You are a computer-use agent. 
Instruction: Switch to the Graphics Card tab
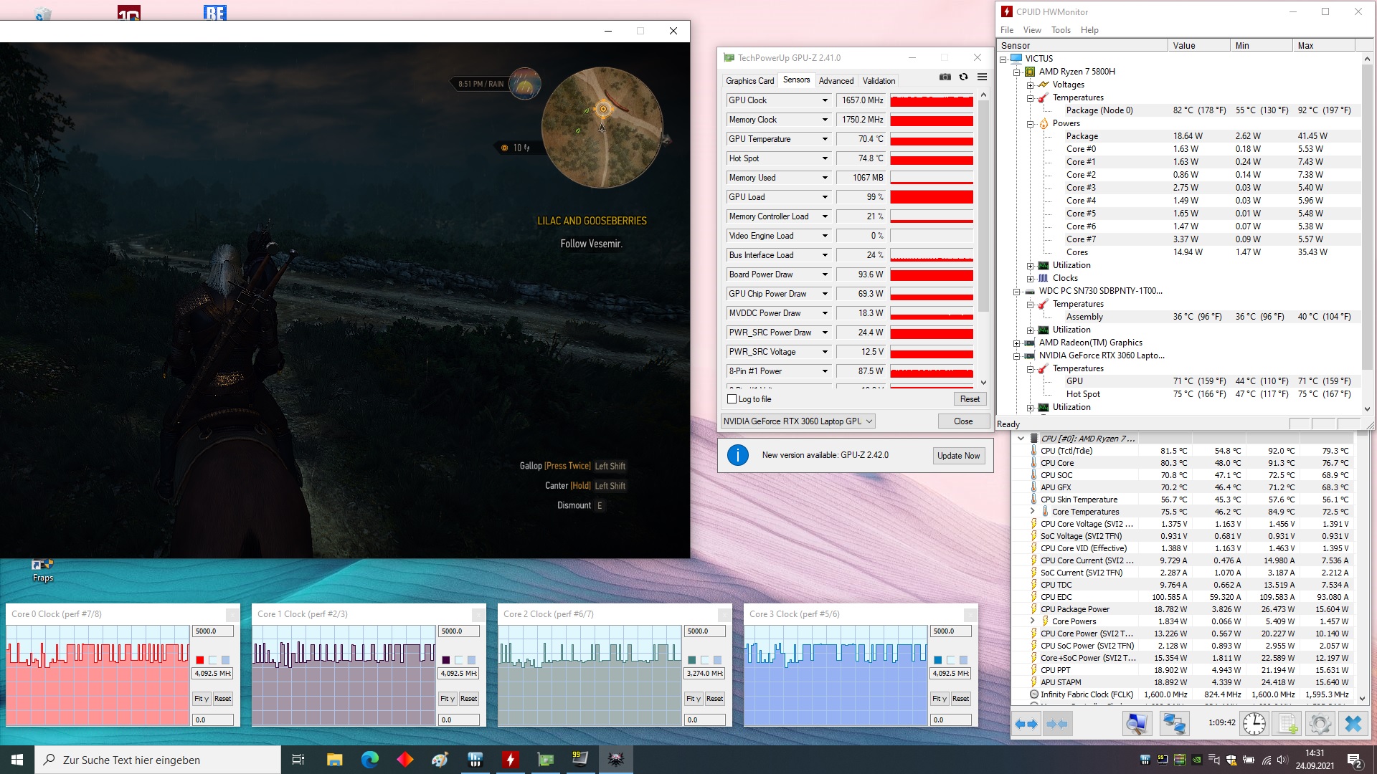pyautogui.click(x=749, y=81)
